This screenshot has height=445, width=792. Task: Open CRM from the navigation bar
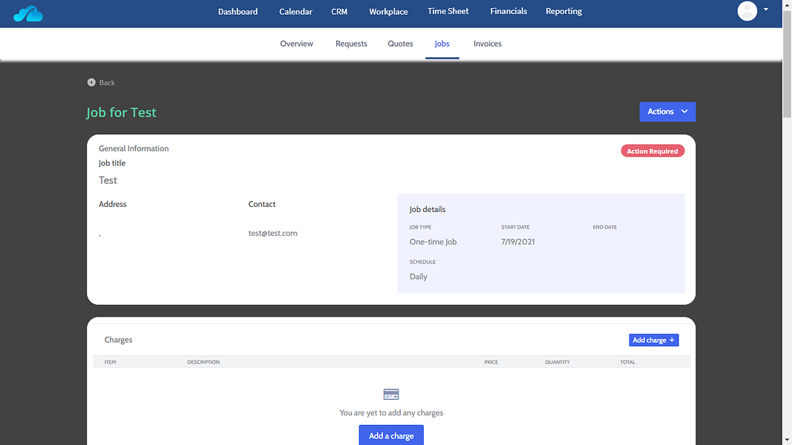coord(339,11)
